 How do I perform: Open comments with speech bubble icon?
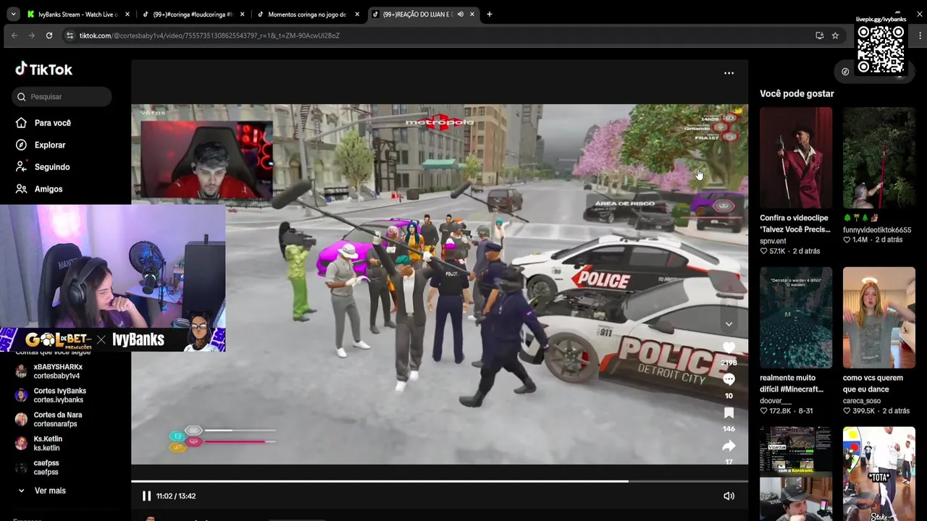(x=729, y=380)
